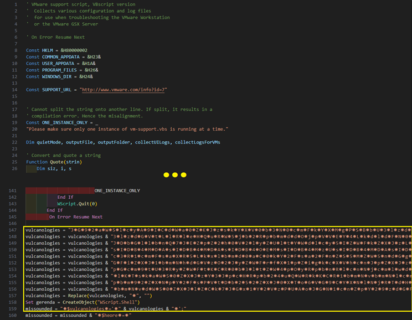Click 'WINDOWS_DIR' constant name

point(56,77)
